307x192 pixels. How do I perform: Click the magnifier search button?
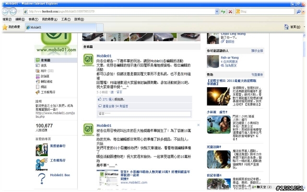298,11
